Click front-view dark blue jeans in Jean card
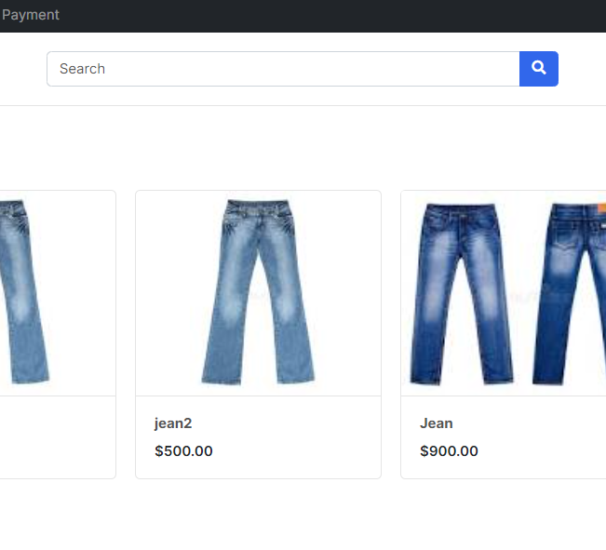Screen dimensions: 606x550 [x=464, y=292]
